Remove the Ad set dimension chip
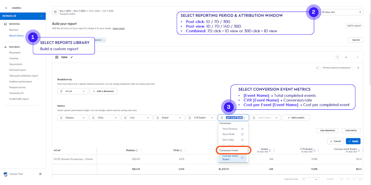Screen dimensions: 371x185 (84, 91)
